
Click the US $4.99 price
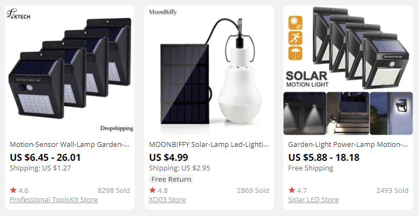168,157
